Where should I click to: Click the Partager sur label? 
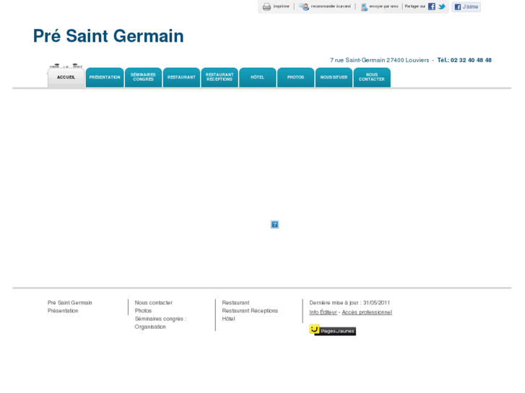point(415,6)
